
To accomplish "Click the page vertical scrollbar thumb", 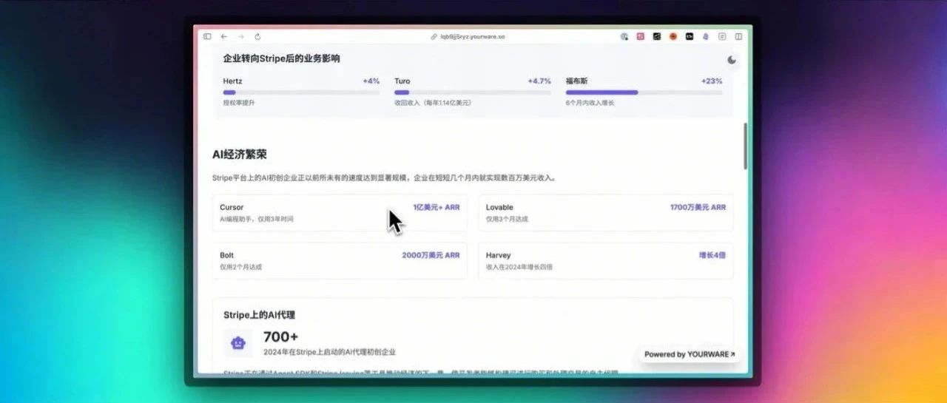I will [x=745, y=146].
